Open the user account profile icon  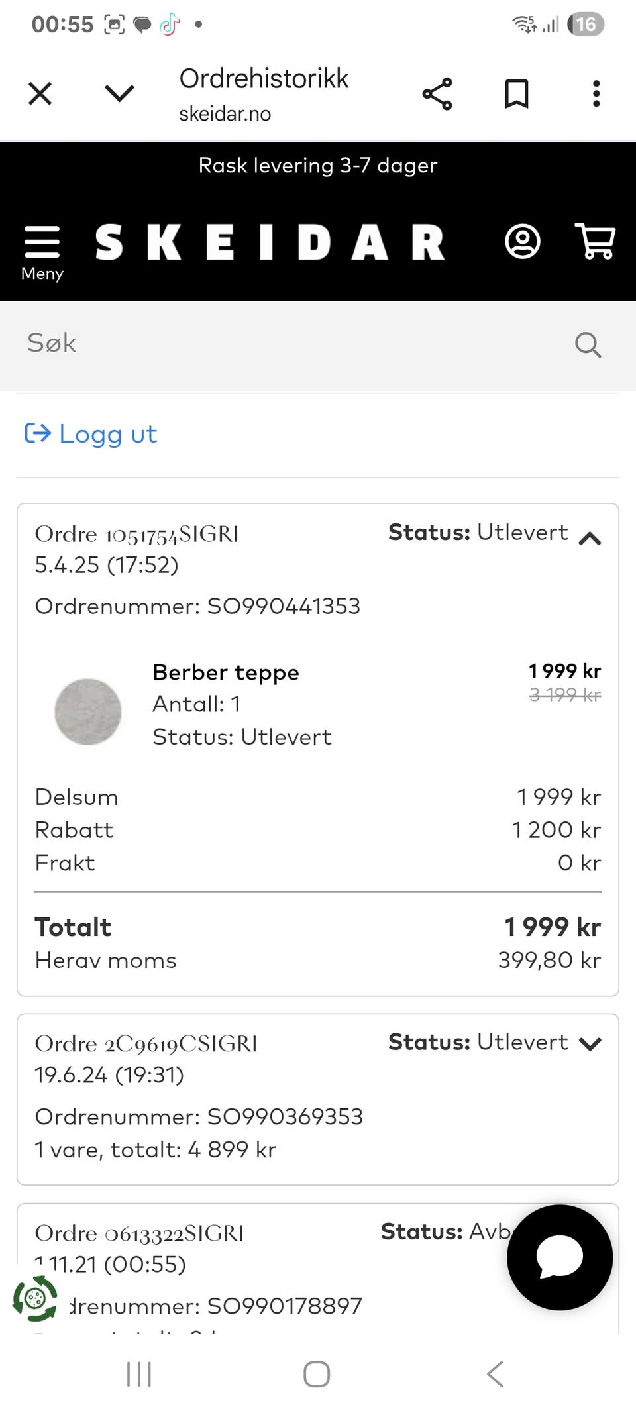click(x=522, y=241)
